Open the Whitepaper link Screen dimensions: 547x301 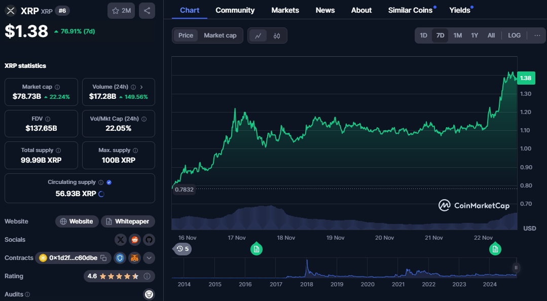click(x=128, y=221)
